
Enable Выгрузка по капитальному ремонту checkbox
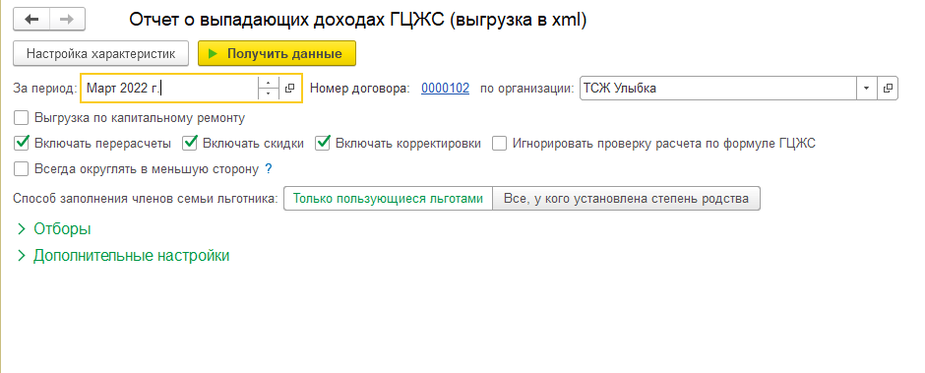click(x=22, y=118)
